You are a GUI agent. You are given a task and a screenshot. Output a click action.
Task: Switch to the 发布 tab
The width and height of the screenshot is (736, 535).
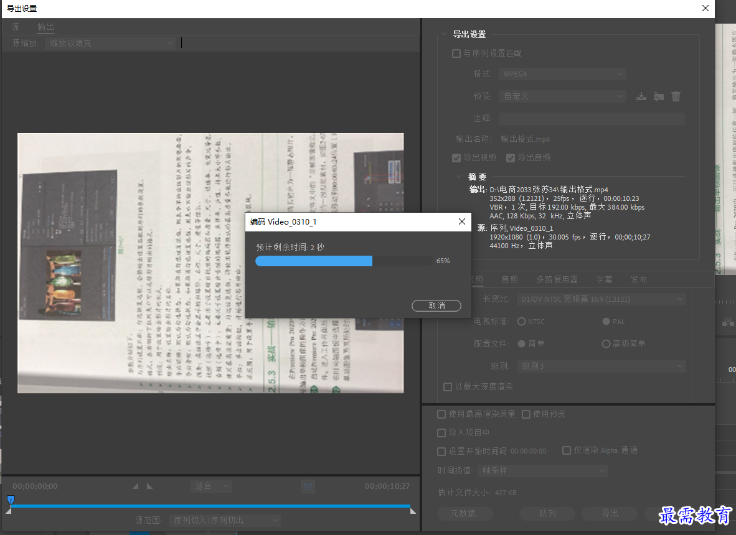pos(639,279)
